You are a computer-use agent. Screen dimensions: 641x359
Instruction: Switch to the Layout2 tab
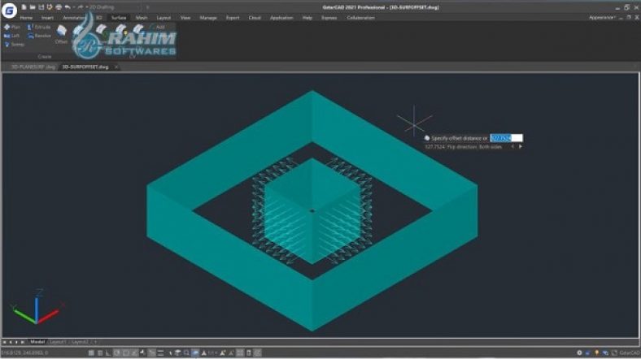coord(80,342)
